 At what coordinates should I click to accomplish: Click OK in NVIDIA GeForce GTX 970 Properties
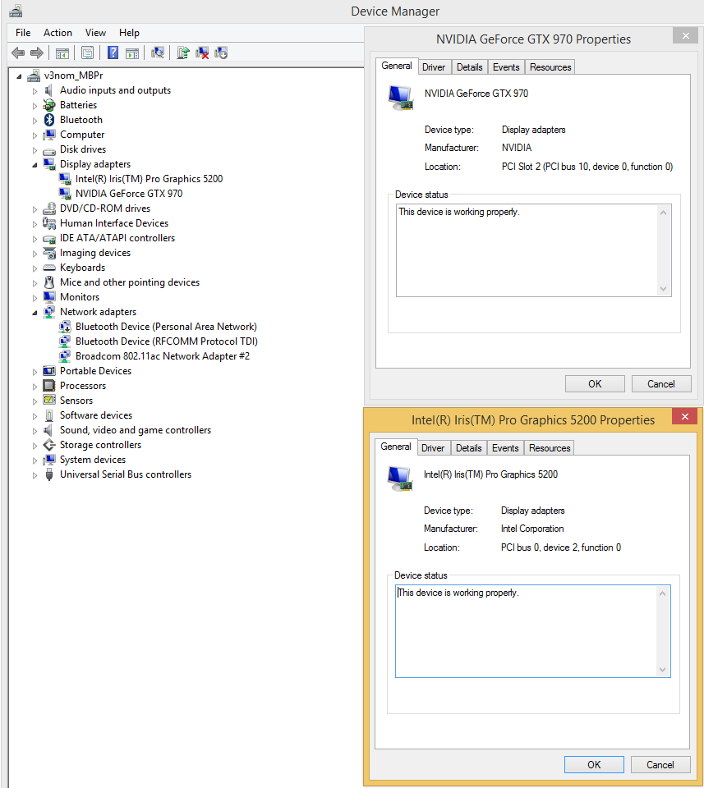pyautogui.click(x=595, y=384)
